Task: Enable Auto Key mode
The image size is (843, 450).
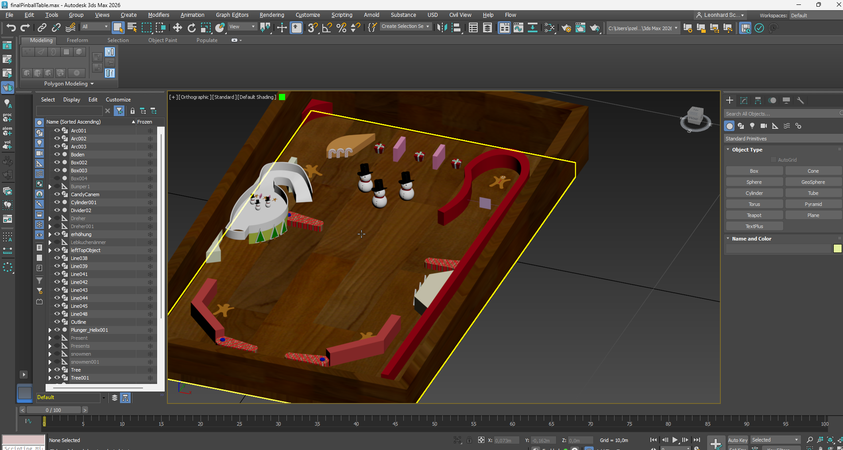Action: (737, 440)
